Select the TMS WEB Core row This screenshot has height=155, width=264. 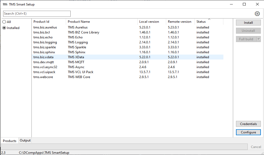(79, 77)
